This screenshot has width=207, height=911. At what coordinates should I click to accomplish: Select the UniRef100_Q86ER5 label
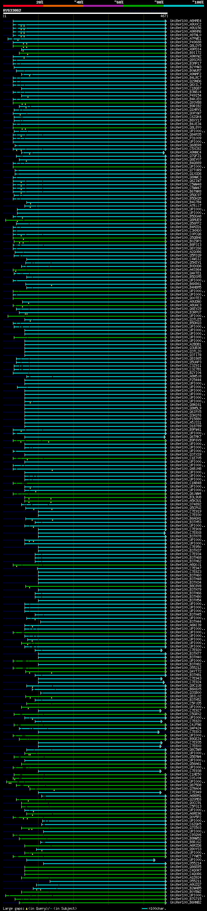point(186,867)
